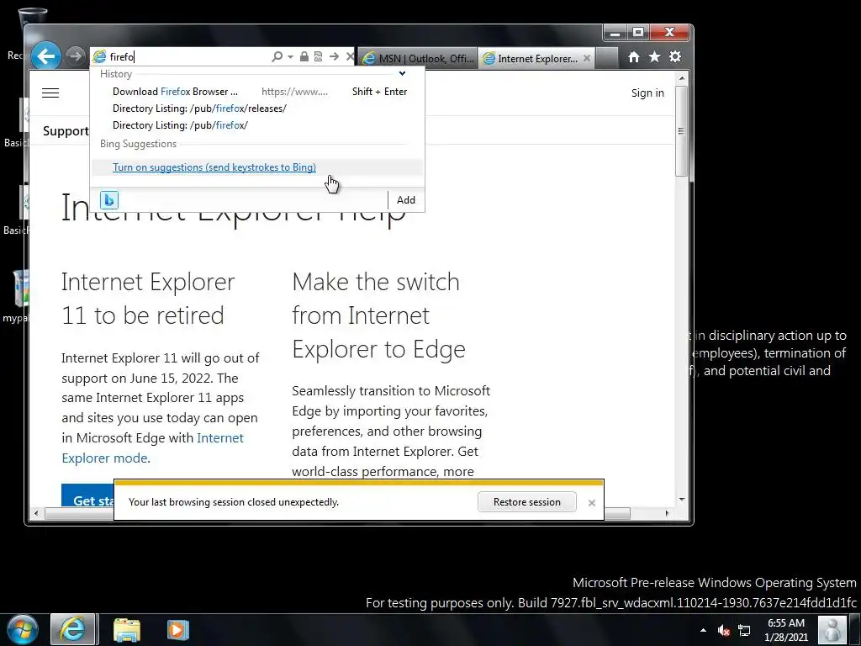
Task: Click the horizontal scrollbar right arrow
Action: coord(667,514)
